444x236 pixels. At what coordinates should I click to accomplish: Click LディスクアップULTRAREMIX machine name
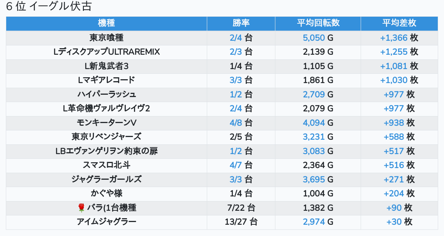coord(106,52)
